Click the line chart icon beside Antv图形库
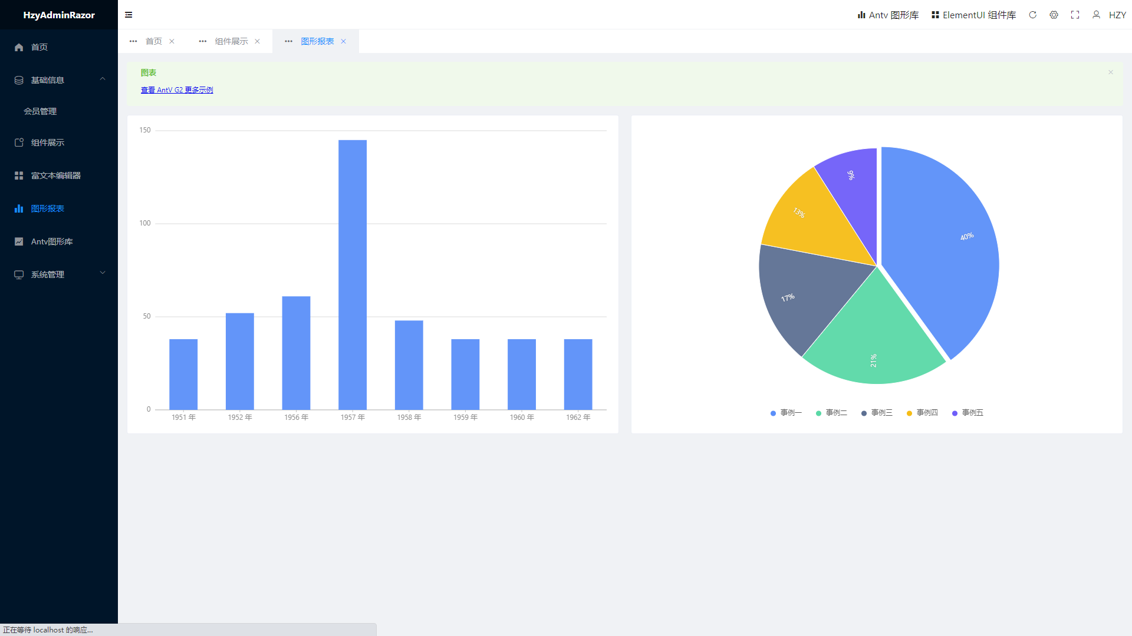This screenshot has height=636, width=1132. (19, 241)
